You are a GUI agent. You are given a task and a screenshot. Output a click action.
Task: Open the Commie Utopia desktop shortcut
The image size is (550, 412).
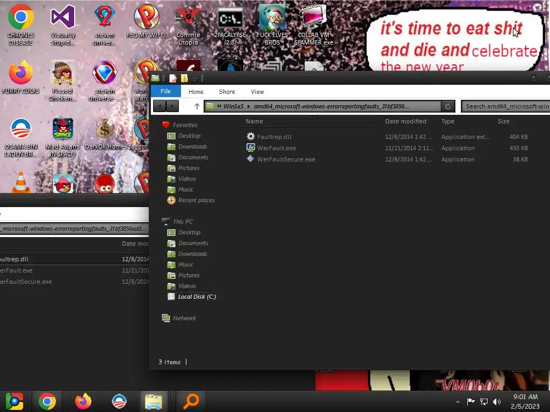coord(188,25)
